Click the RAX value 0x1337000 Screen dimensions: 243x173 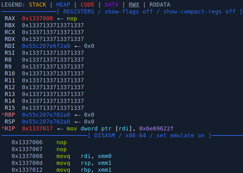(x=37, y=18)
